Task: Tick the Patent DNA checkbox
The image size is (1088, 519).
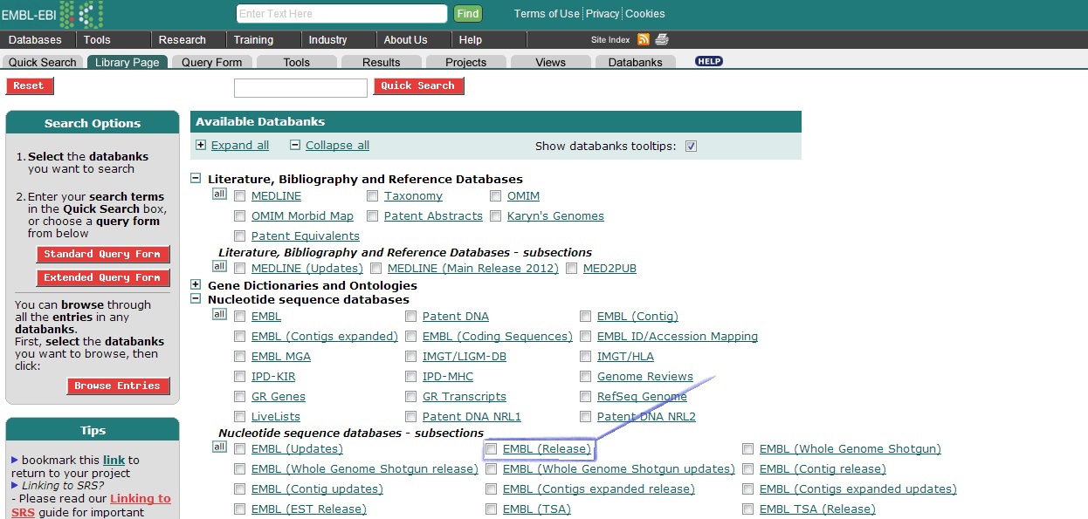Action: pyautogui.click(x=411, y=317)
